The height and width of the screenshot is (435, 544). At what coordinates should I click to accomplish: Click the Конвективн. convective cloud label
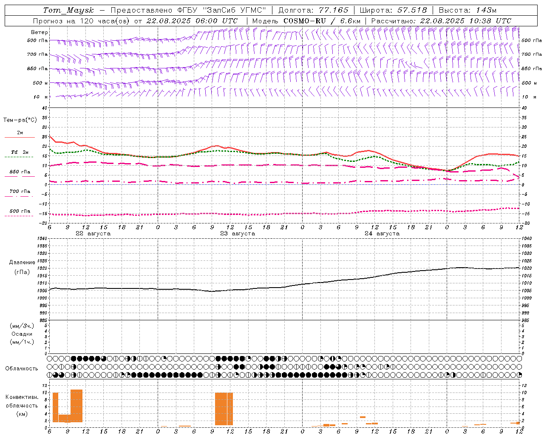(22, 397)
